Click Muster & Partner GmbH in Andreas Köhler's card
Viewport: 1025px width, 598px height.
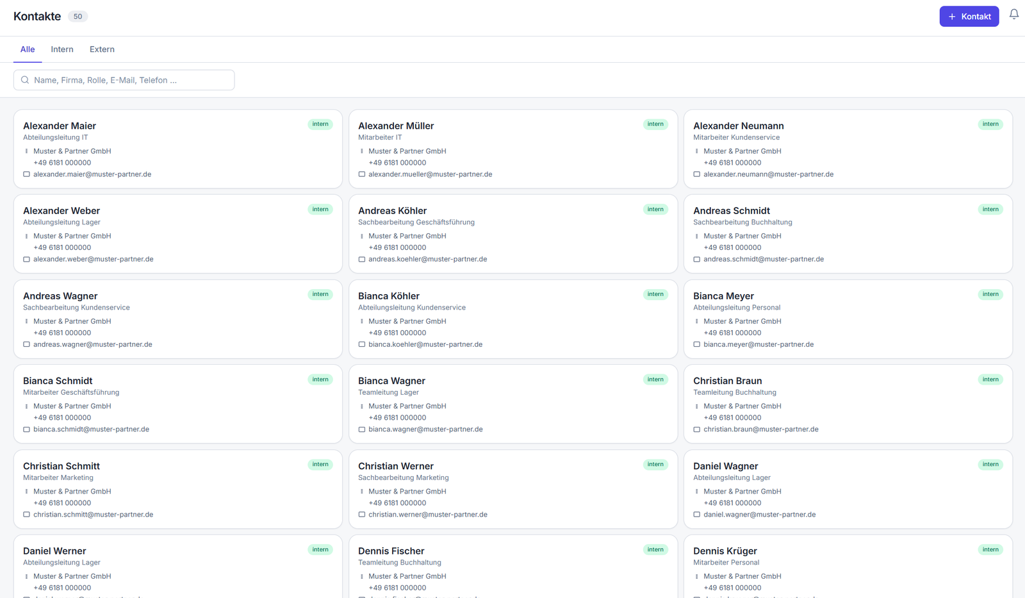pyautogui.click(x=407, y=237)
